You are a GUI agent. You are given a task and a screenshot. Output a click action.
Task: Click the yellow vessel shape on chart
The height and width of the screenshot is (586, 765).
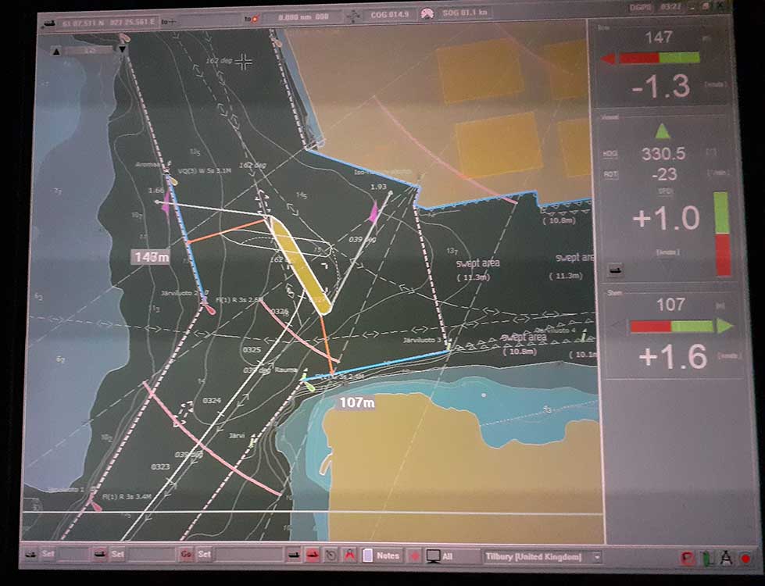click(298, 263)
